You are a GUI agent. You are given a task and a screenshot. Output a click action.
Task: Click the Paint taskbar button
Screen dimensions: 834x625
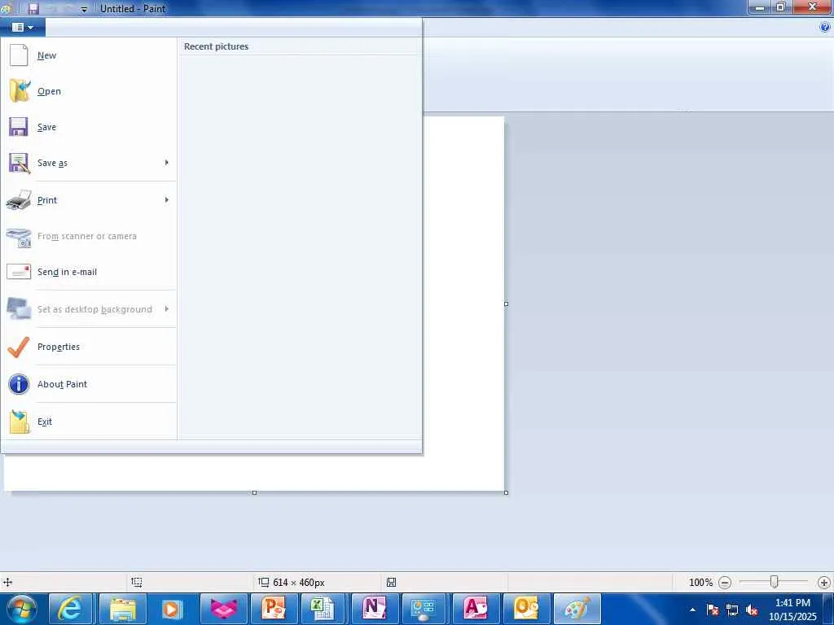(577, 609)
